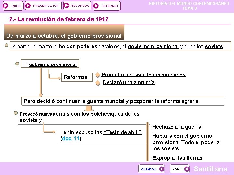Go back with the ANTERIOR link
Image resolution: width=234 pixels, height=175 pixels.
(x=149, y=169)
